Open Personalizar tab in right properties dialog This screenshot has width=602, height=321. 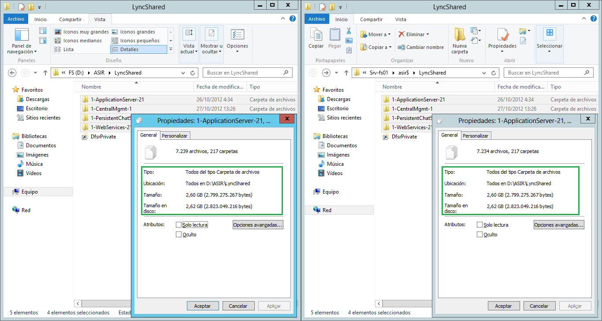click(476, 136)
